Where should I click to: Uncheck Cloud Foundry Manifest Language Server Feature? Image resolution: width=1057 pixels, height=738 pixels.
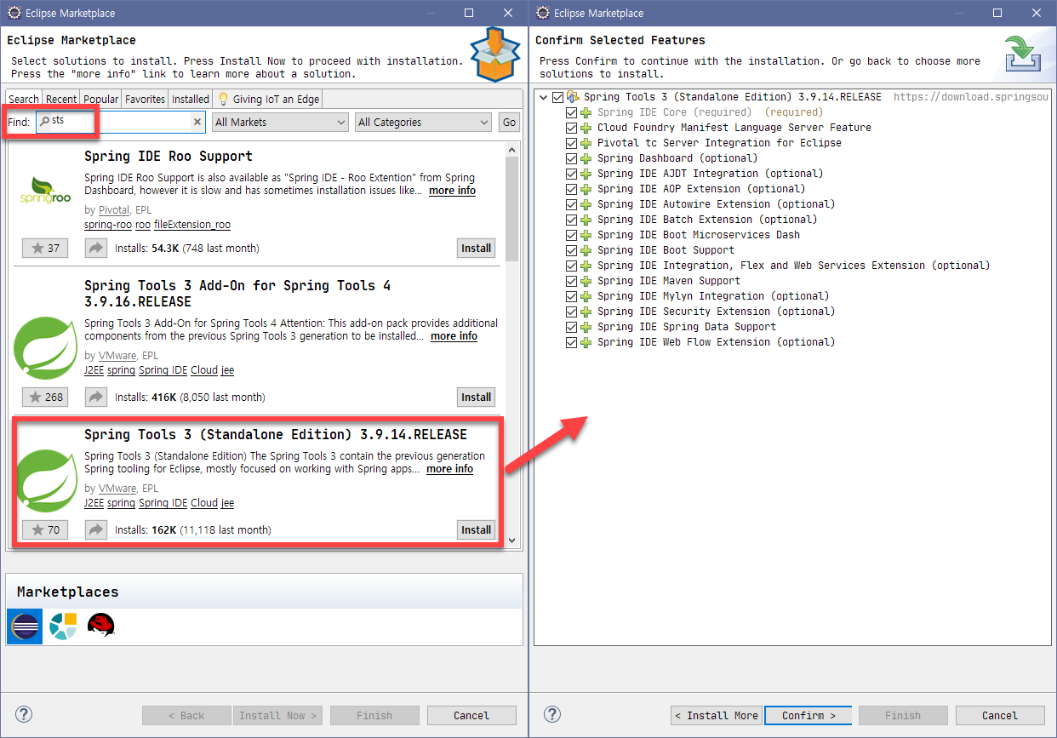coord(571,128)
